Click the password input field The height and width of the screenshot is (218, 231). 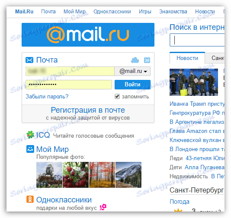click(69, 85)
